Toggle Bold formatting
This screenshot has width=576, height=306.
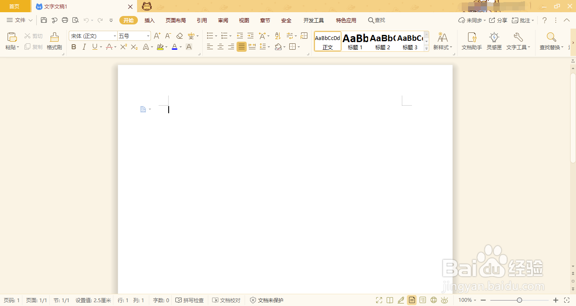coord(74,47)
